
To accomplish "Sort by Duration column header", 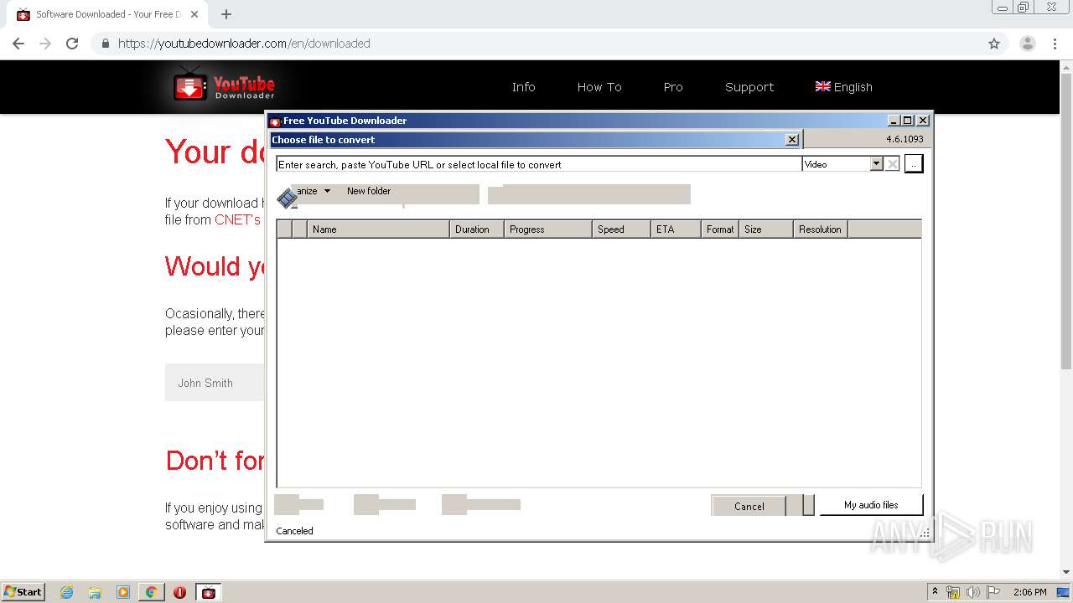I will click(x=476, y=229).
